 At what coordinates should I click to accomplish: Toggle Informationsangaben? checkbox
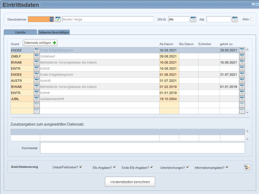tap(227, 167)
